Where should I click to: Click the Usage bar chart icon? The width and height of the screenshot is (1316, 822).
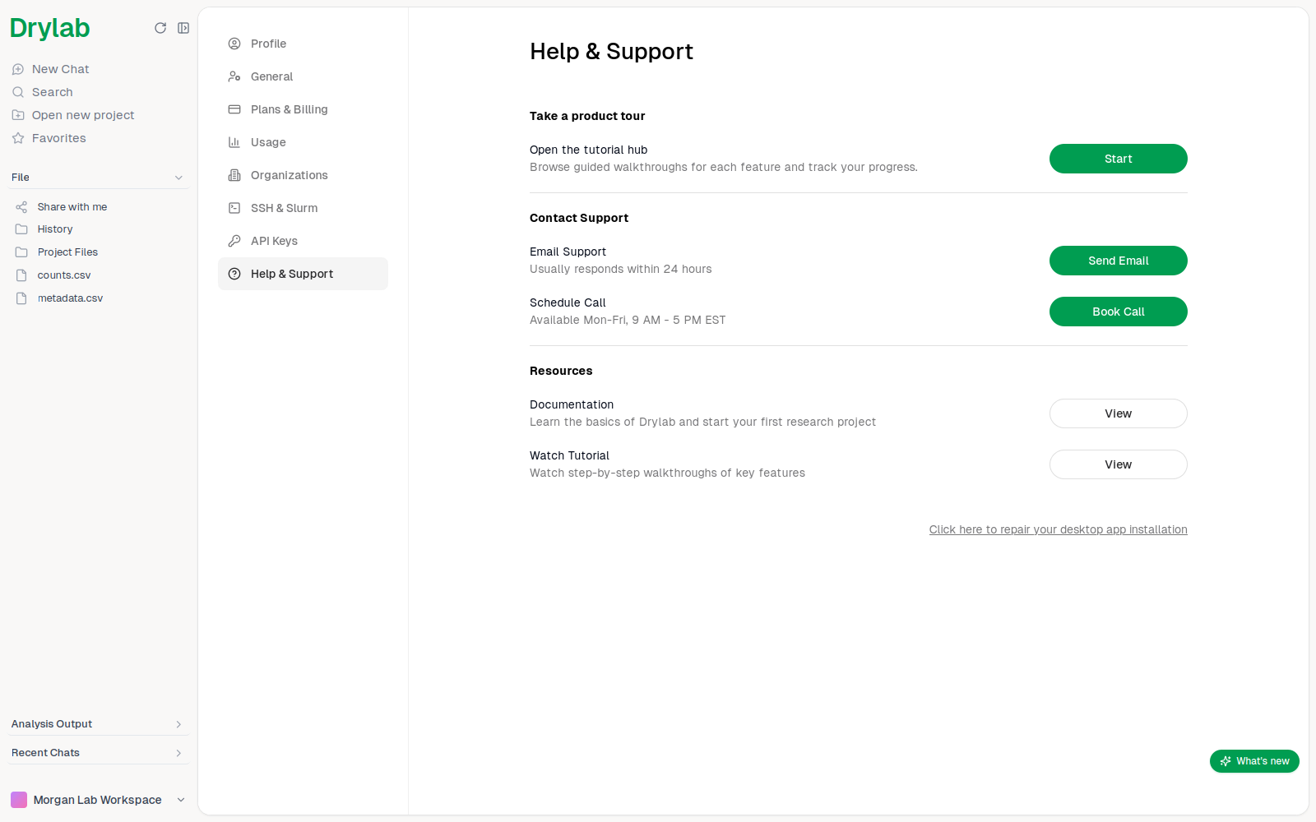click(234, 142)
